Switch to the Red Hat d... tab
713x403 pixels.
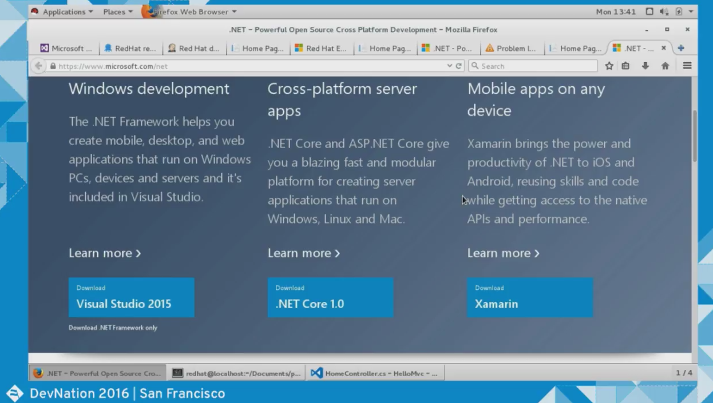point(193,49)
